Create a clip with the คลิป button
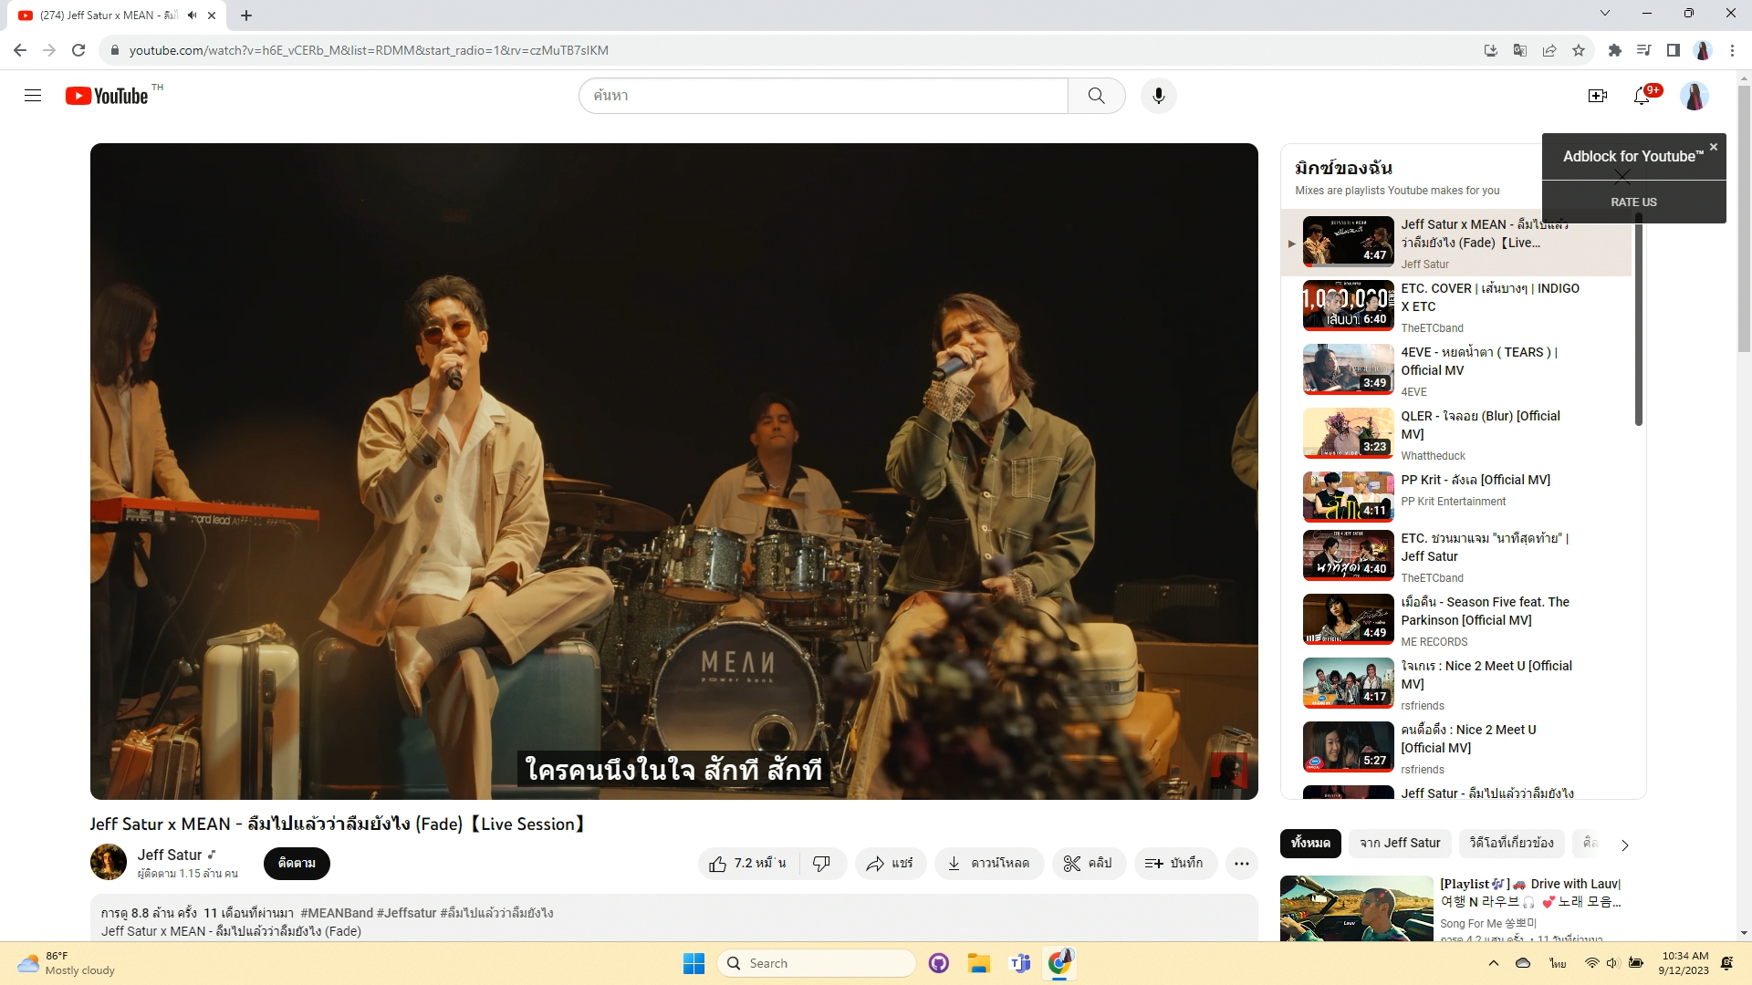 [1088, 864]
